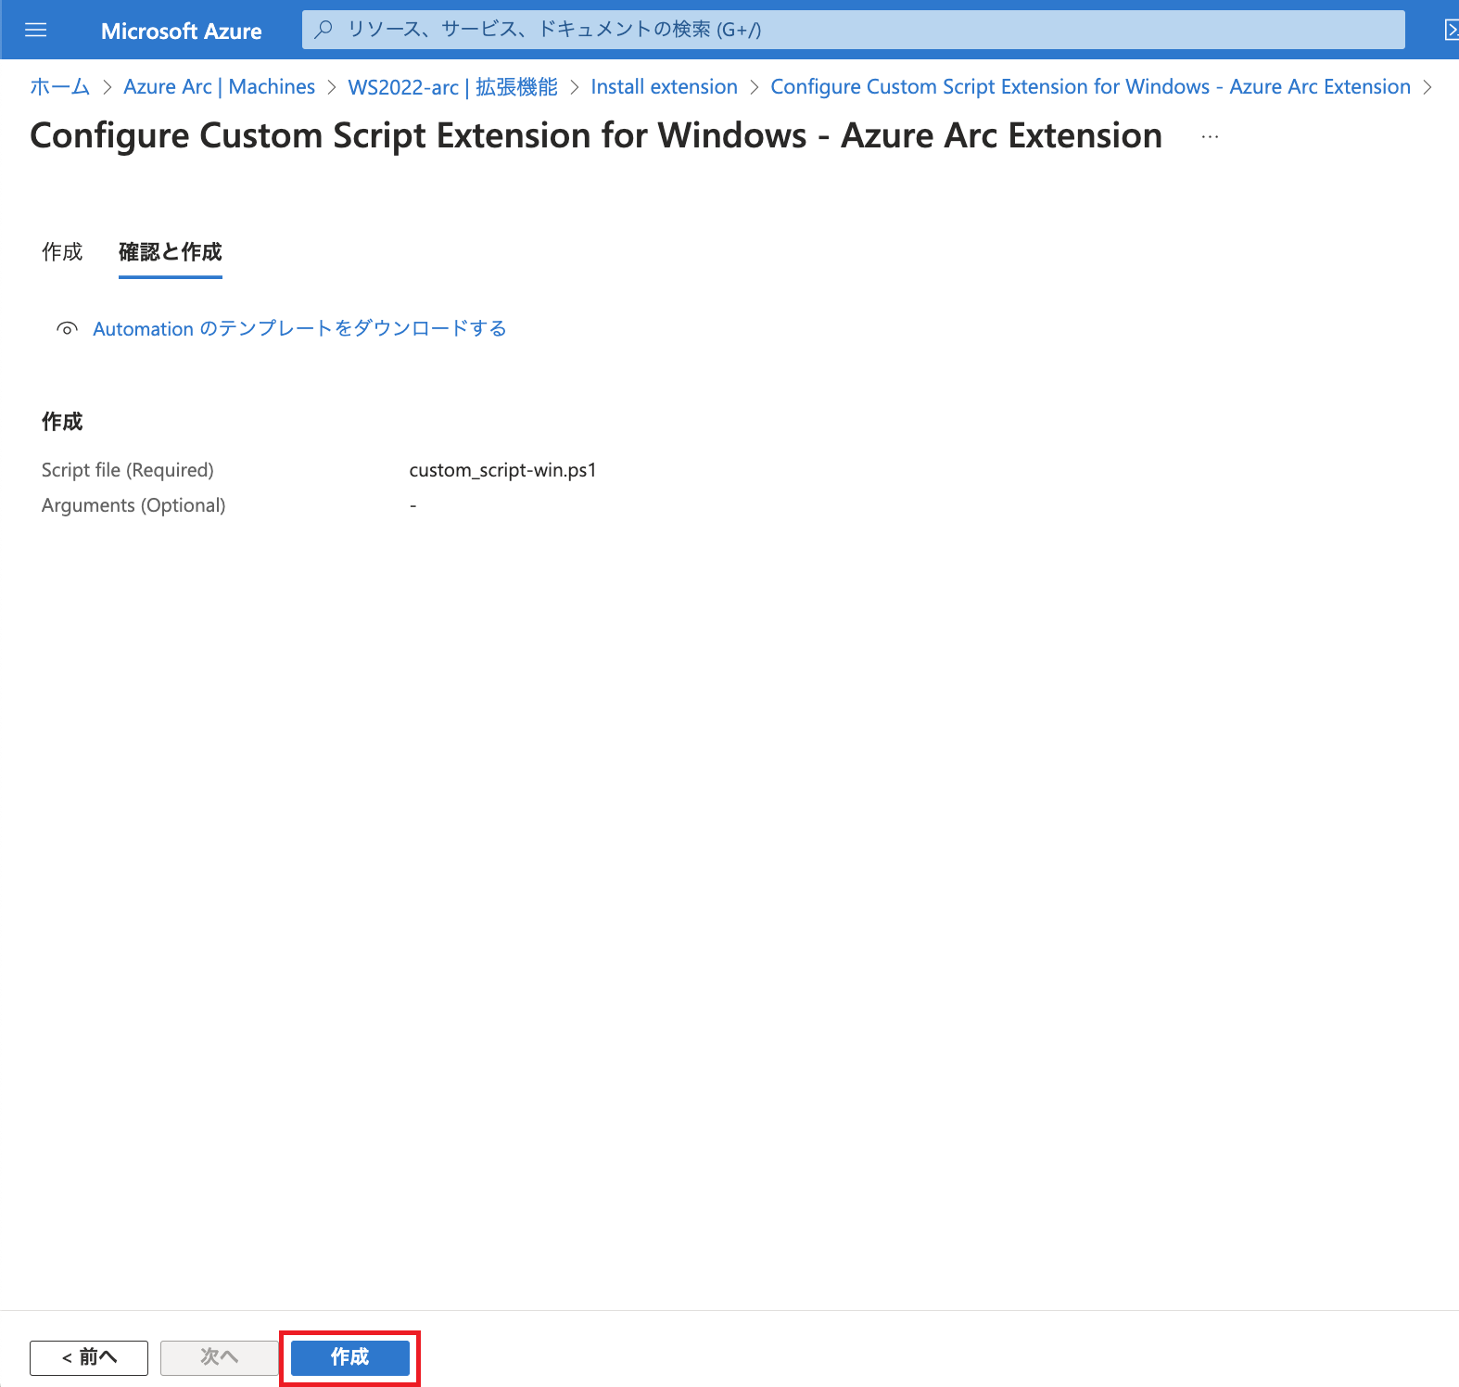Click the disabled 次へ button
This screenshot has height=1387, width=1459.
tap(220, 1358)
